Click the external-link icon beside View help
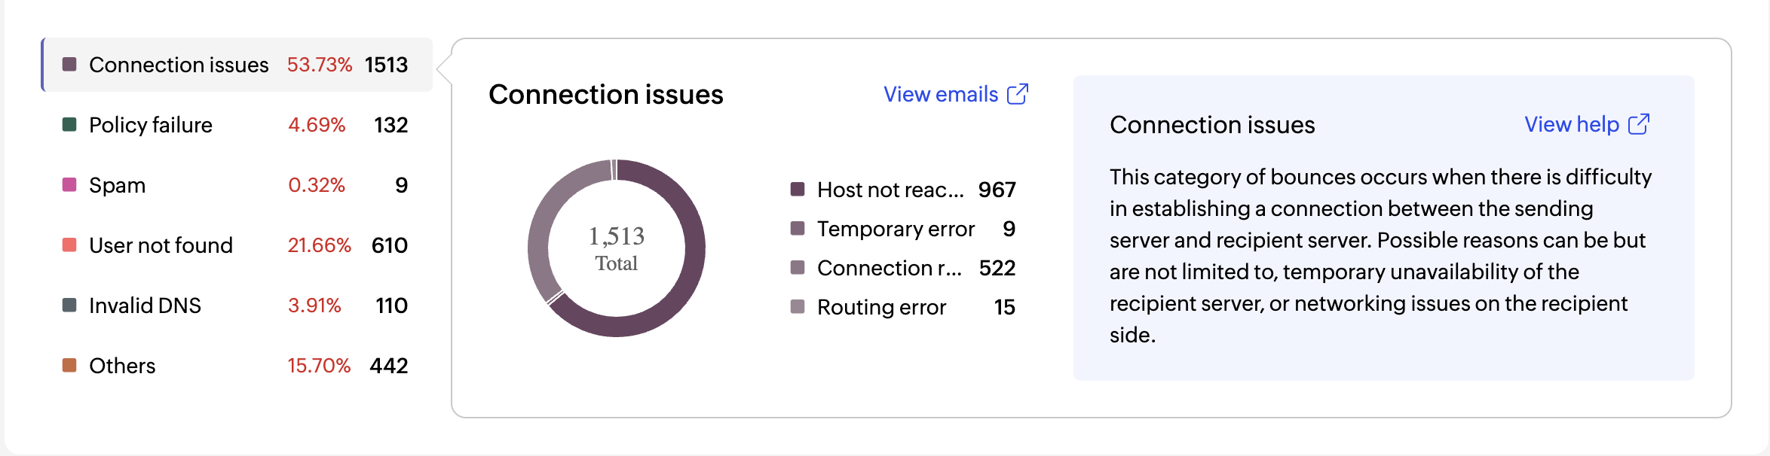This screenshot has height=456, width=1770. pos(1639,124)
